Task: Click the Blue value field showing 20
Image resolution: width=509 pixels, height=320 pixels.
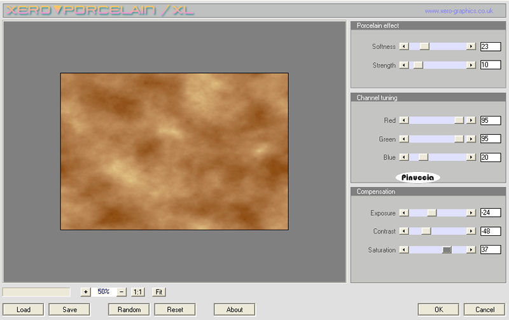Action: pos(491,157)
